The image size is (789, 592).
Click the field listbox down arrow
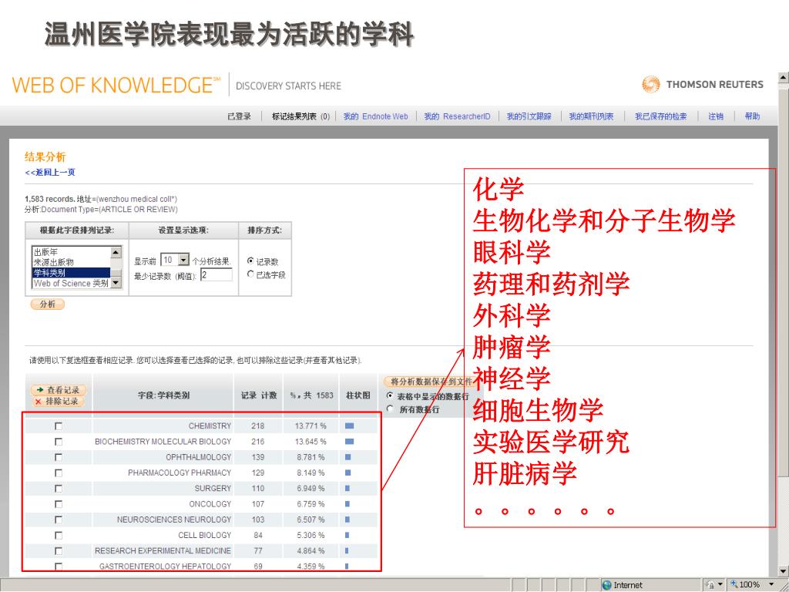[116, 283]
